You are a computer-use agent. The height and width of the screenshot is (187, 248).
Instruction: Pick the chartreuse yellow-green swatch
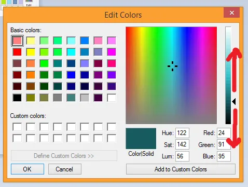[44, 52]
